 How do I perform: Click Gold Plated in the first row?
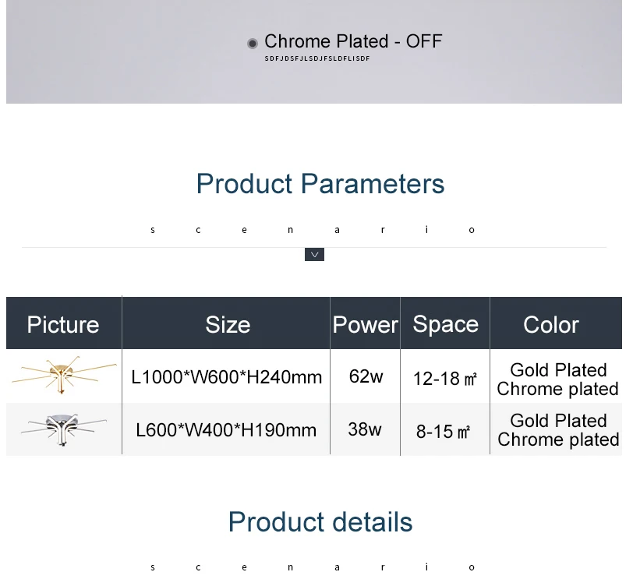pos(558,370)
